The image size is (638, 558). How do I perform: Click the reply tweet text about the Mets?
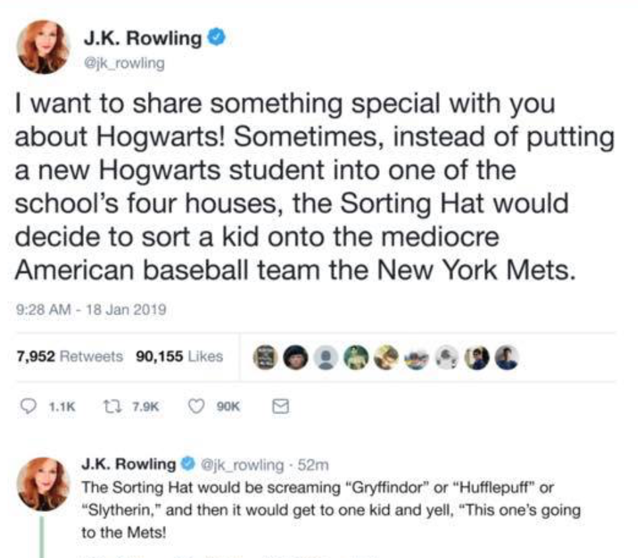(x=331, y=510)
